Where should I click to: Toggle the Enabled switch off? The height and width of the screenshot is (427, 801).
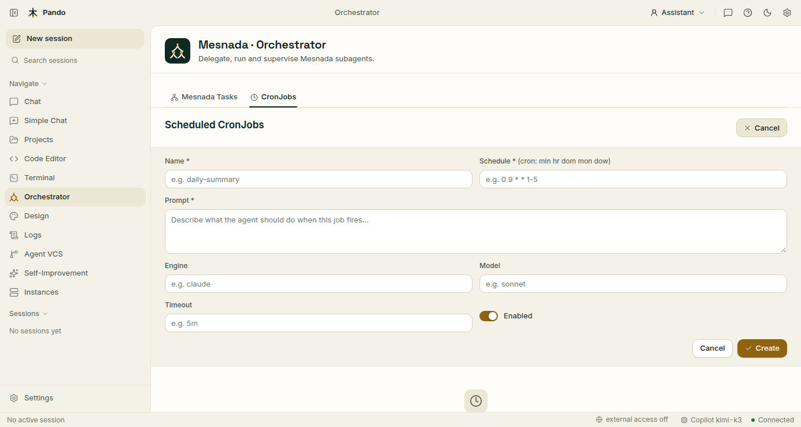point(489,316)
